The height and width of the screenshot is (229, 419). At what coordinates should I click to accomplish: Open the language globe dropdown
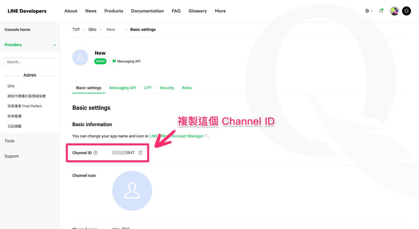tap(369, 11)
